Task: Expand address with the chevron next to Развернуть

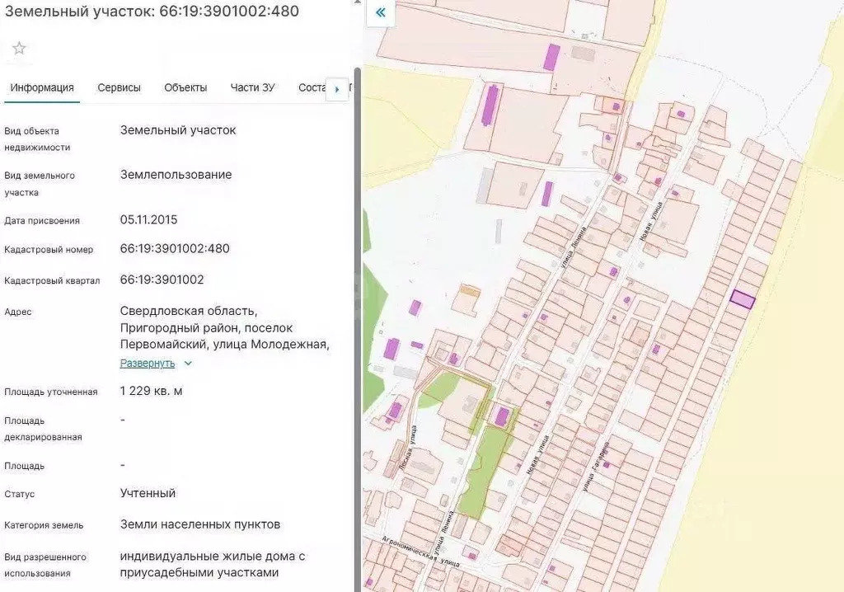Action: (188, 364)
